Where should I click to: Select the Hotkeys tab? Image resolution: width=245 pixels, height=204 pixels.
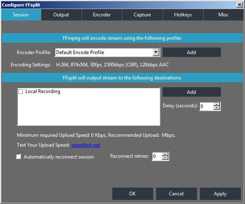(183, 15)
